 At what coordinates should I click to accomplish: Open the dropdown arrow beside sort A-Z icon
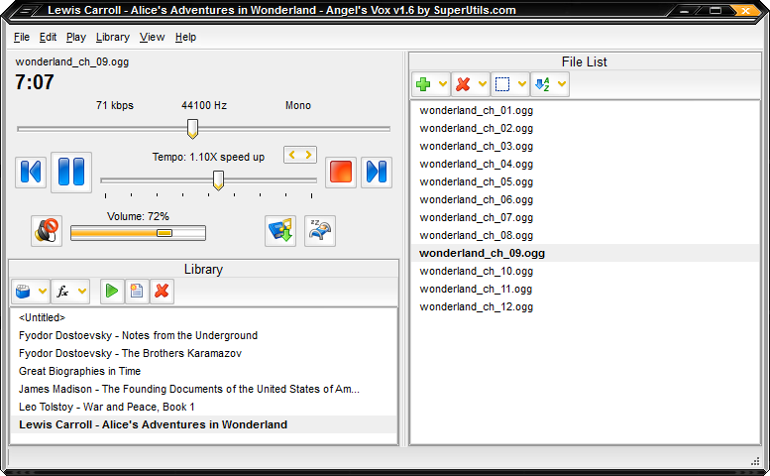562,85
